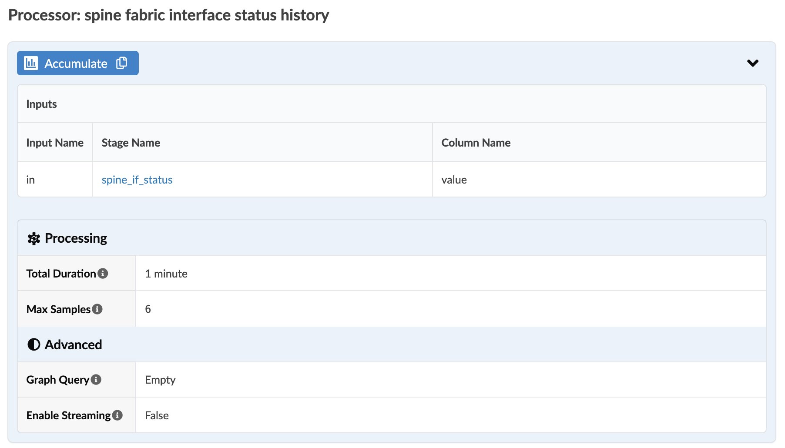Click the Advanced section header
Viewport: 785px width, 448px height.
pos(73,344)
